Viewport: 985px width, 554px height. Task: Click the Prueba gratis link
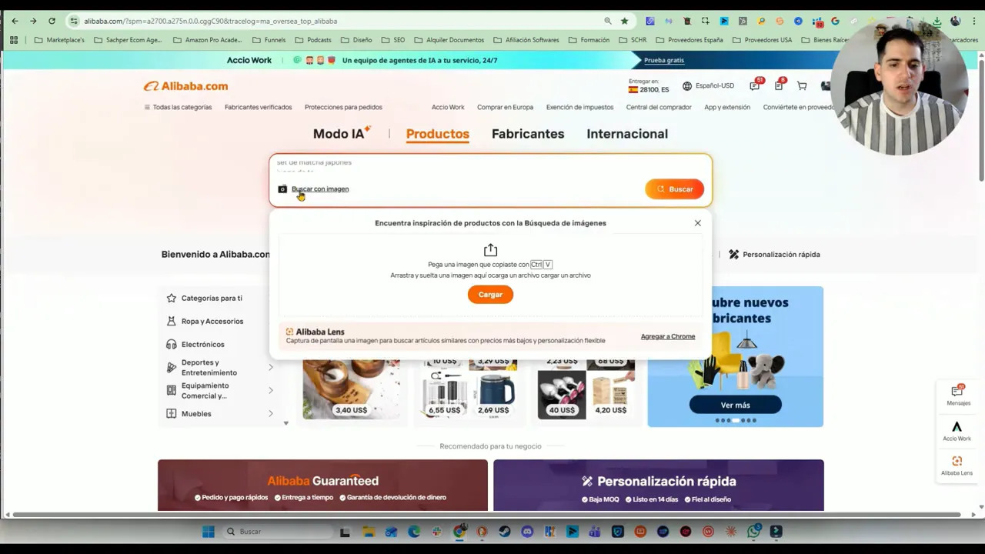tap(664, 60)
